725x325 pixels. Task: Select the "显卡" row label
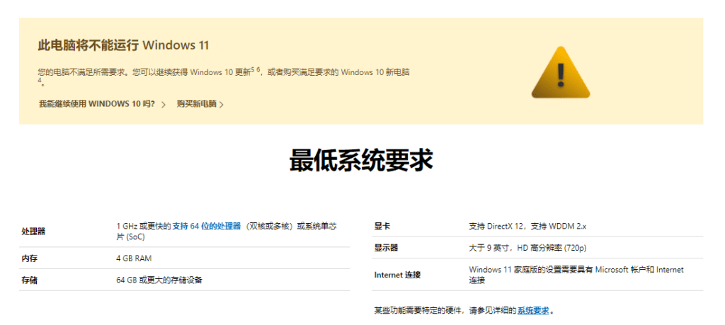click(x=382, y=227)
